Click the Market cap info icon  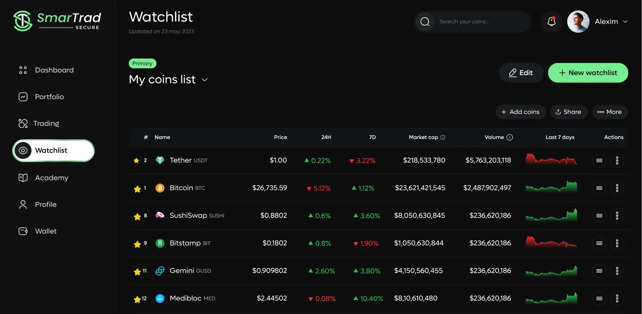pos(443,137)
